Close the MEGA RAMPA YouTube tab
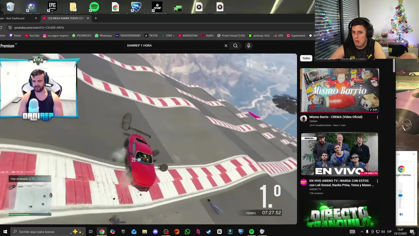This screenshot has height=236, width=419. point(88,18)
